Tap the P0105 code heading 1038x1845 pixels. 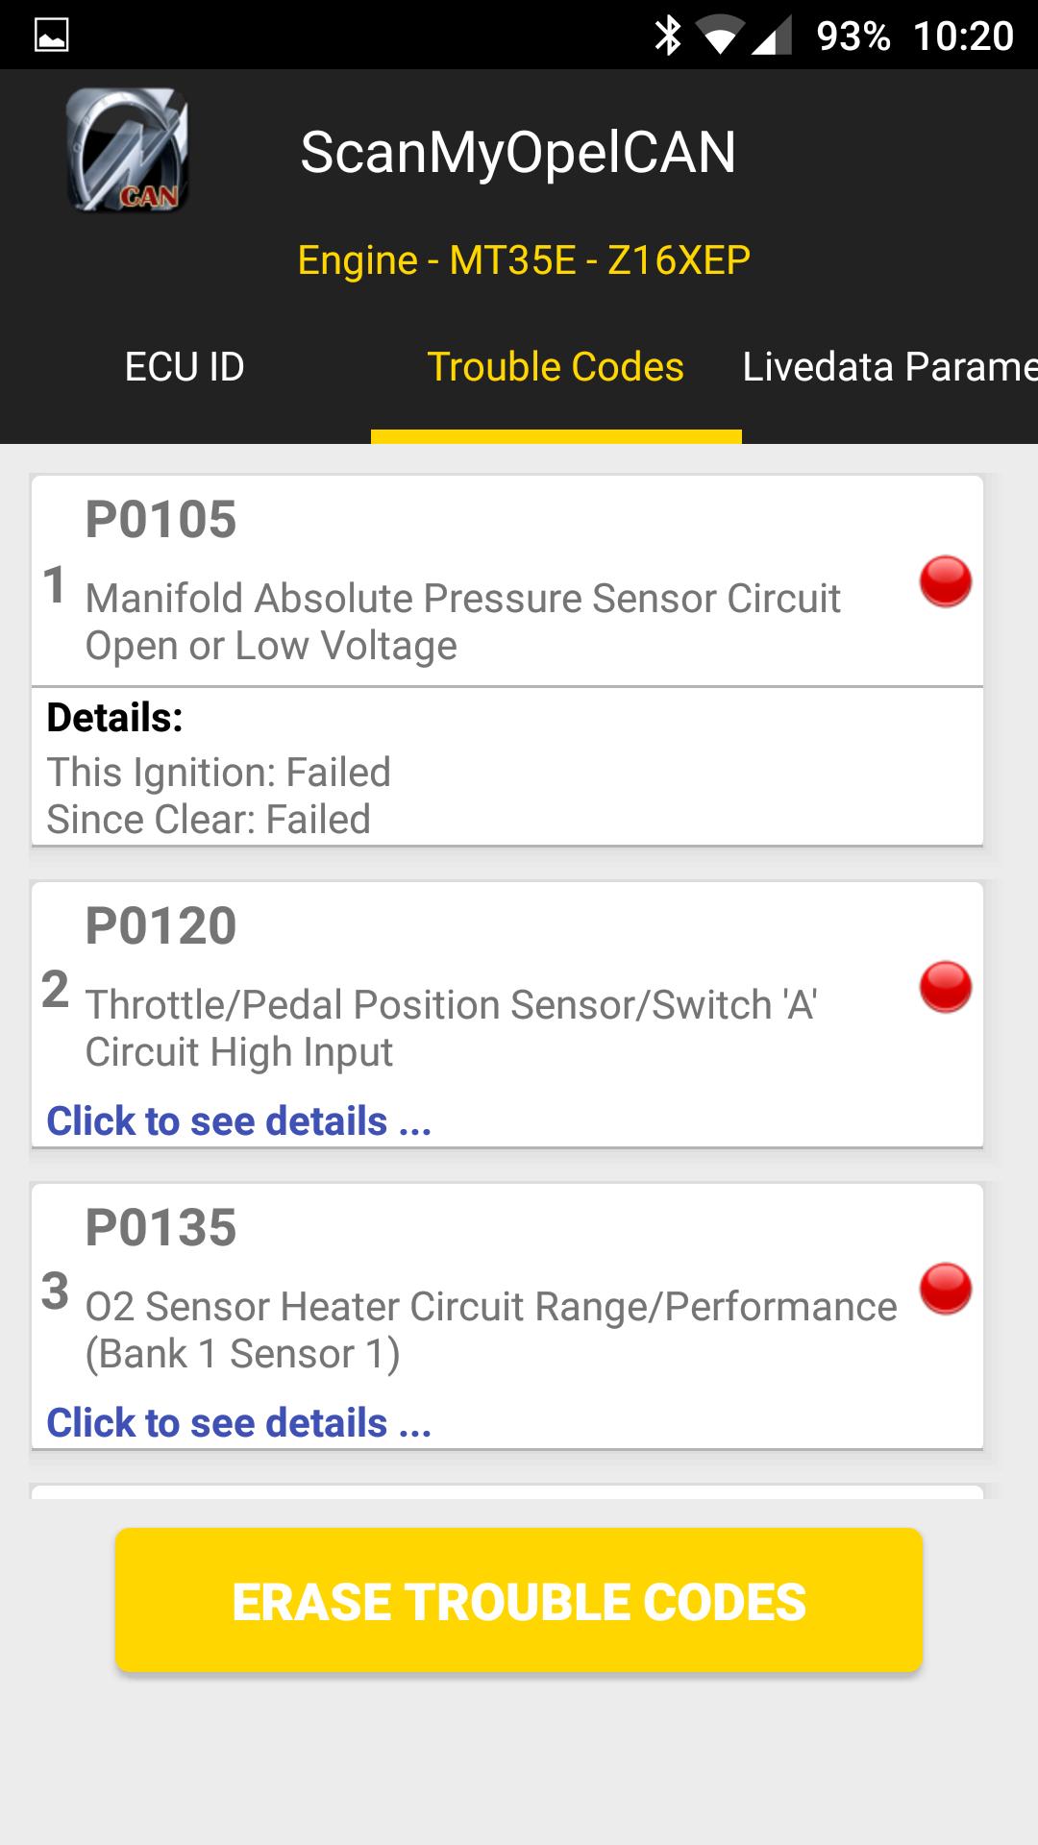pos(161,520)
